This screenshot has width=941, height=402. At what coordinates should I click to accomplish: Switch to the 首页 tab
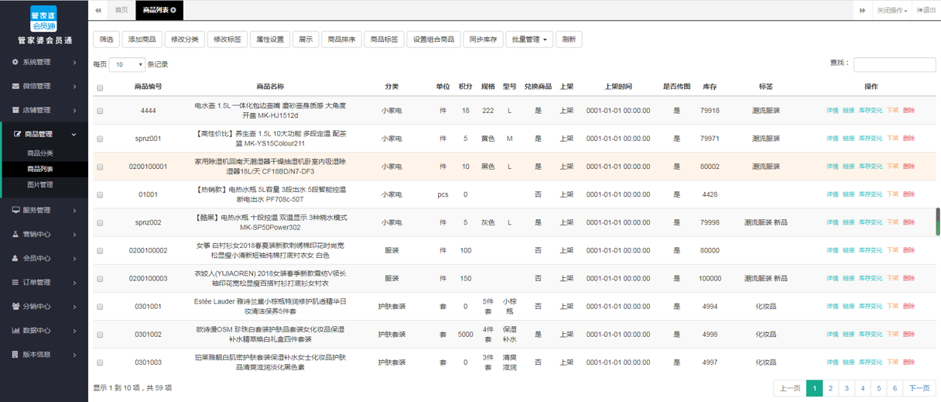121,10
